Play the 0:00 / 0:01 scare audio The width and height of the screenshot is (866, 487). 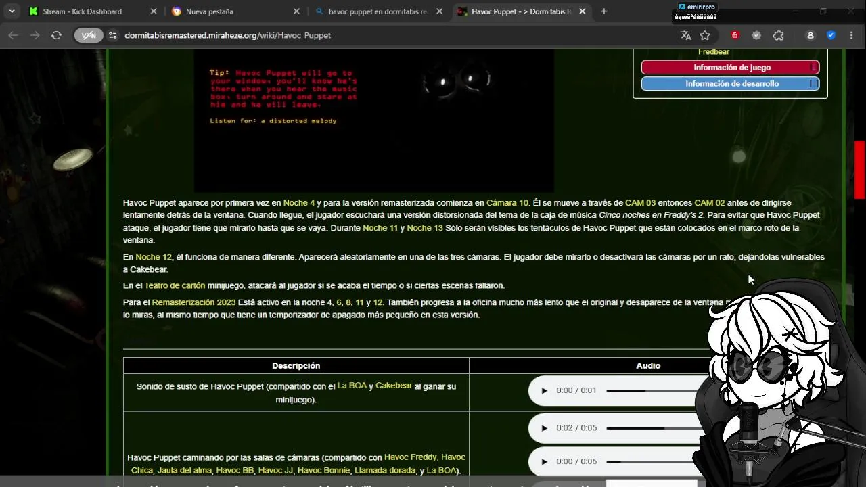tap(544, 391)
